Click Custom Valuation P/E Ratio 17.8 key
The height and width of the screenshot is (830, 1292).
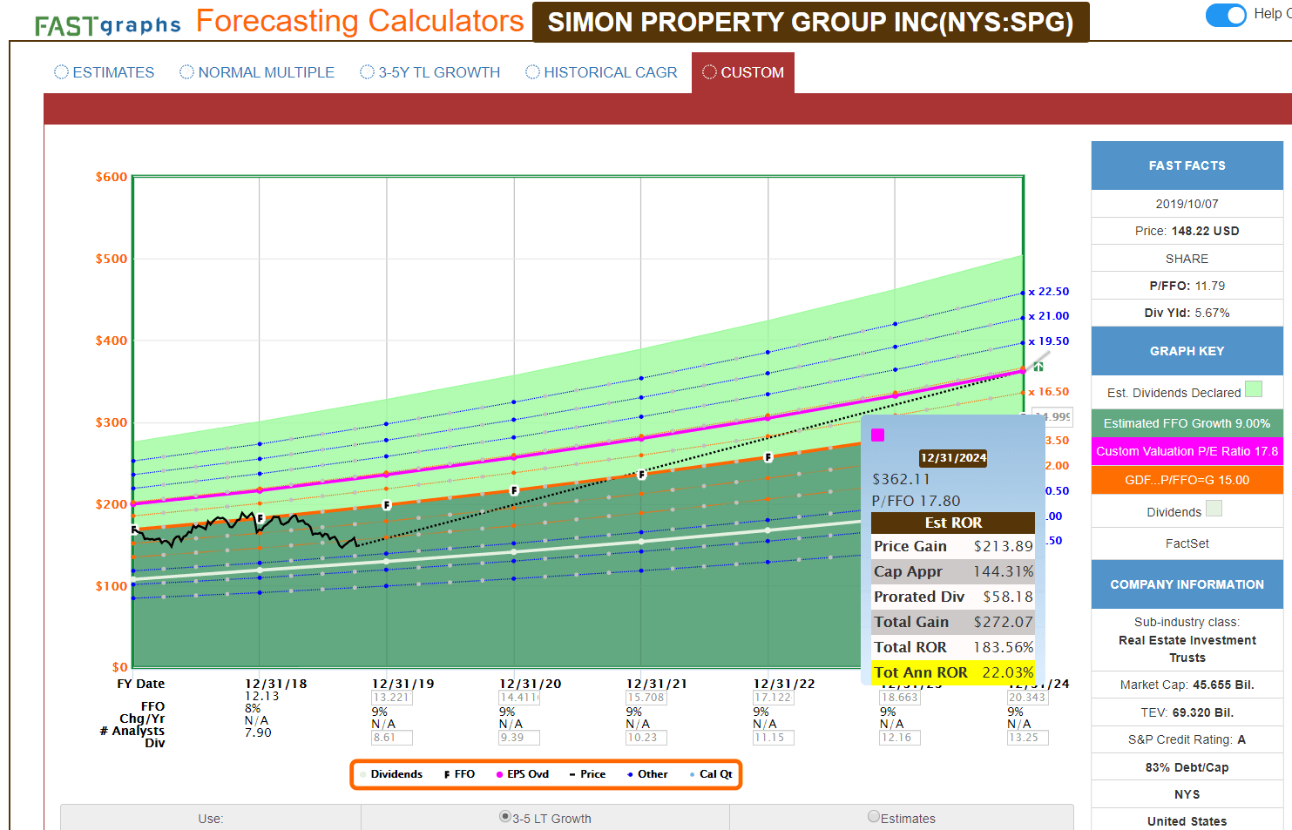click(x=1187, y=451)
